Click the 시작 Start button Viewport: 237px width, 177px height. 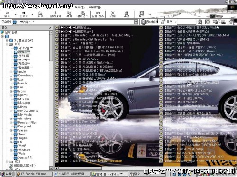click(7, 174)
